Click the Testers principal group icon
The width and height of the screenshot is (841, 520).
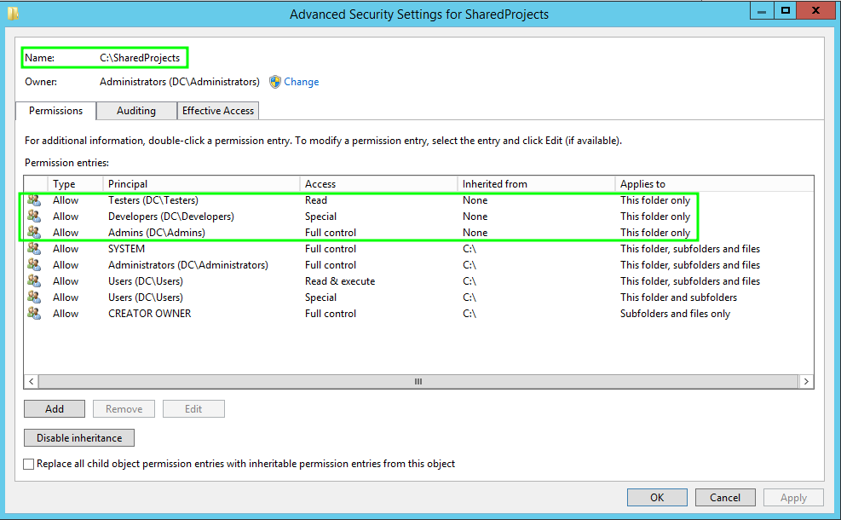click(34, 200)
